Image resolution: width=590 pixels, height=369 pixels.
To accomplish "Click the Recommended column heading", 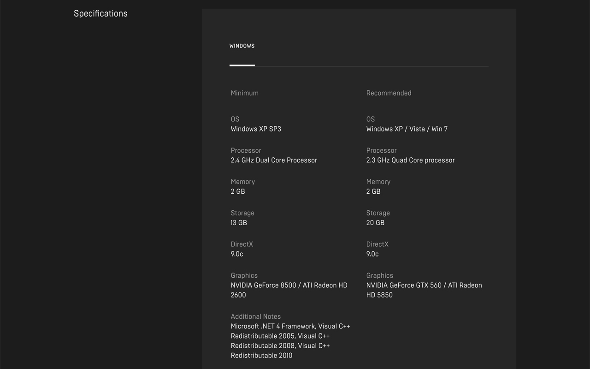I will (389, 93).
